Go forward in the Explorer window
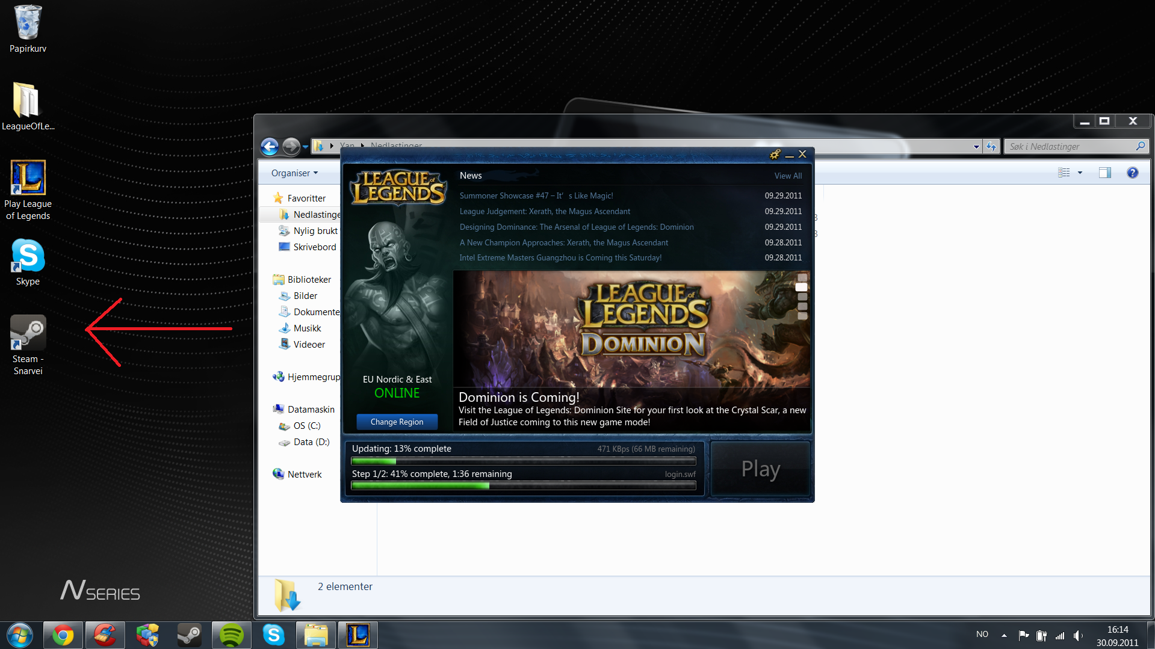Screen dimensions: 1155x649 point(291,146)
